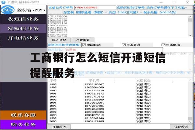Screen dimensions: 195x130
Task: Click inside the phone number list box
Action: pyautogui.click(x=118, y=26)
